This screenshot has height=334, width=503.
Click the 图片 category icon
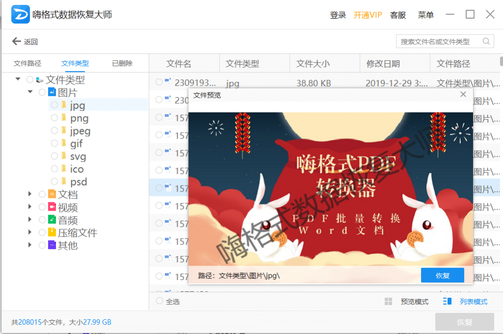tap(52, 92)
